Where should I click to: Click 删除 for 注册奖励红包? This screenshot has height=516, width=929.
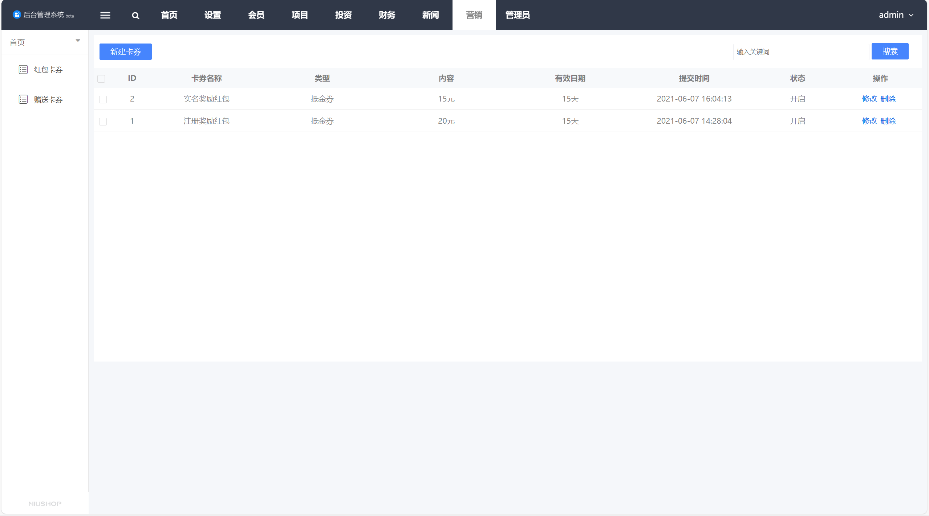click(x=888, y=121)
